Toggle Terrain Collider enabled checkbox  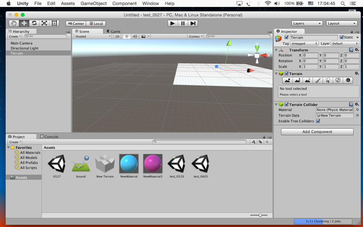[x=287, y=104]
